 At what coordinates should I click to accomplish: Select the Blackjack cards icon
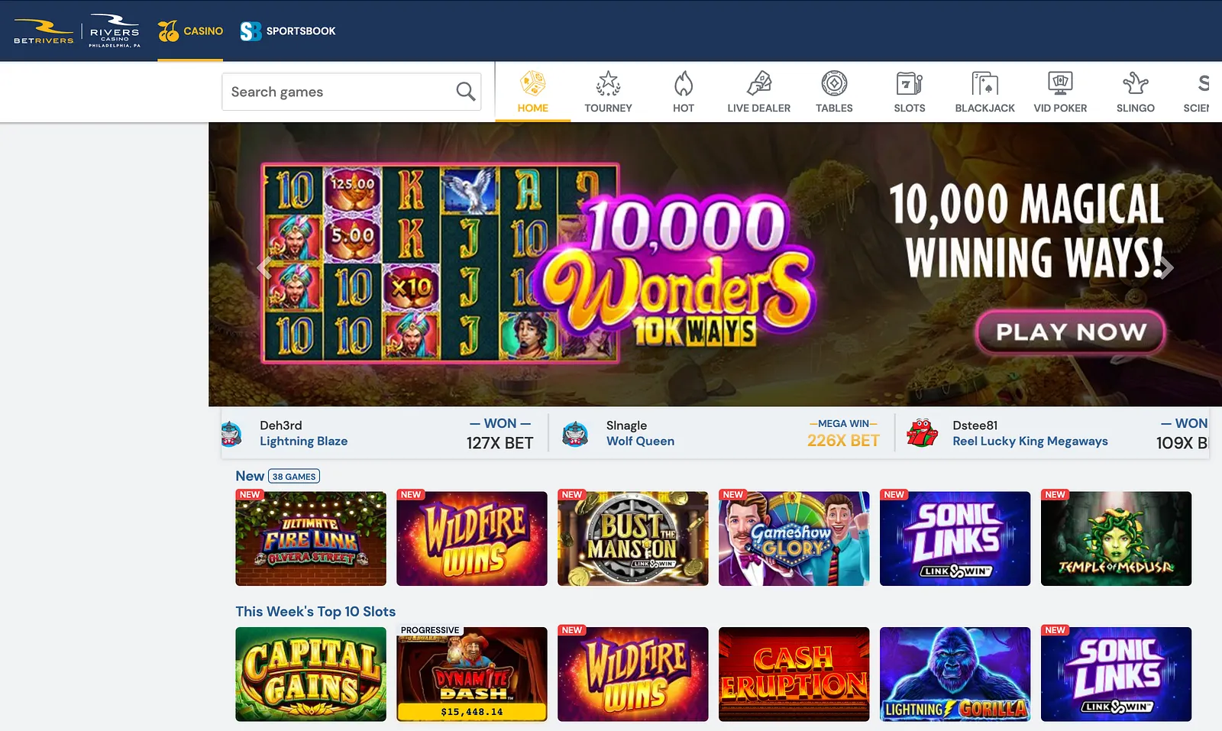984,83
